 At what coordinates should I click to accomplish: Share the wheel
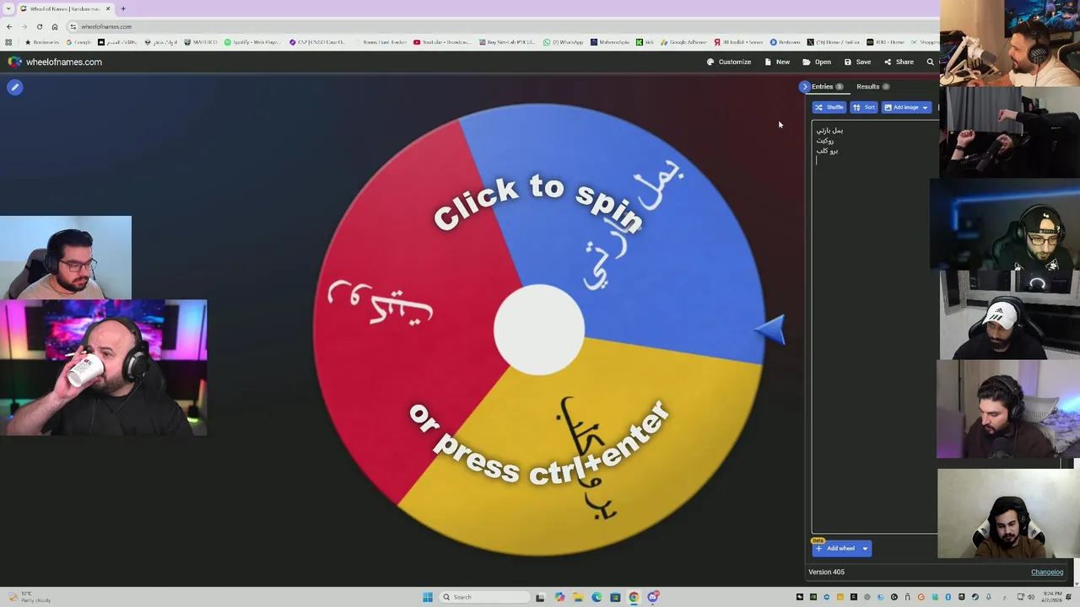[x=899, y=62]
